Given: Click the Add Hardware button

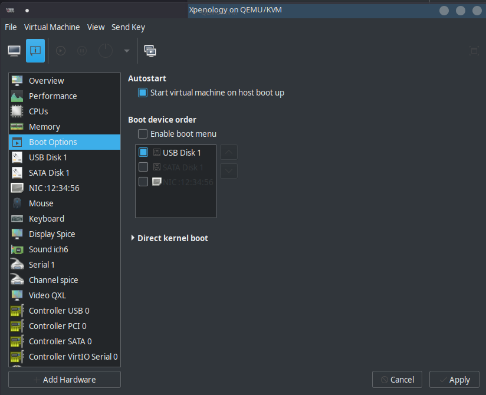Looking at the screenshot, I should click(x=64, y=380).
